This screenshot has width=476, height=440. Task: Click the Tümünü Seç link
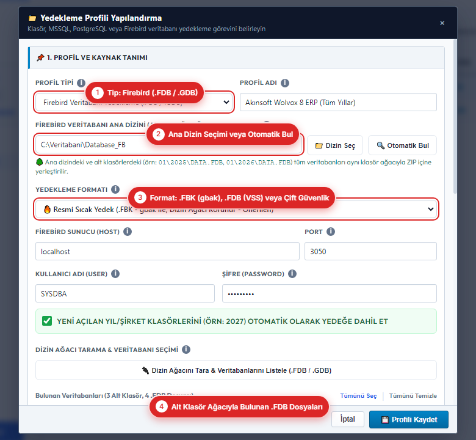358,396
